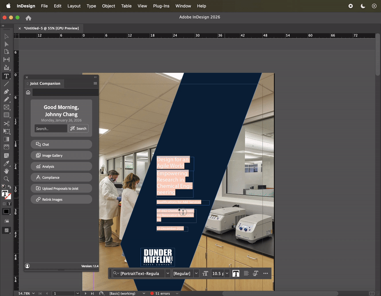Open the Image Gallery button
Image resolution: width=381 pixels, height=296 pixels.
61,155
